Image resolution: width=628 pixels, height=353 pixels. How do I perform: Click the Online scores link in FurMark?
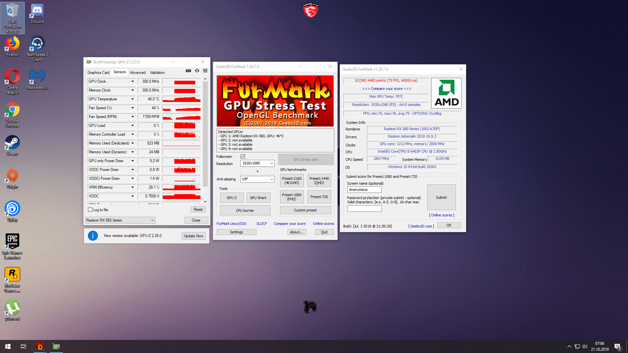323,224
